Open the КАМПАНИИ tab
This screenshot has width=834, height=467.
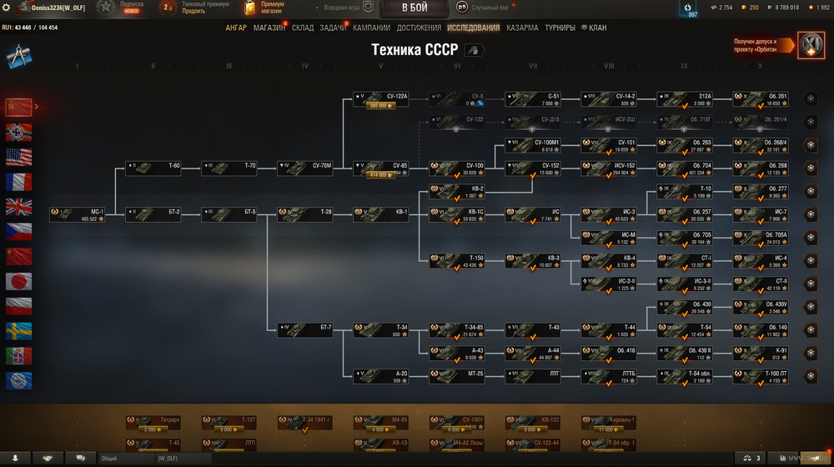371,28
